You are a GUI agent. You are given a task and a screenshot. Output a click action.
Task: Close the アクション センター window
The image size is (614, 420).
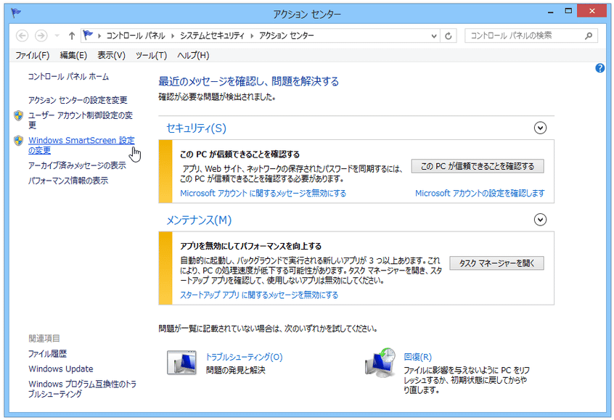[592, 11]
